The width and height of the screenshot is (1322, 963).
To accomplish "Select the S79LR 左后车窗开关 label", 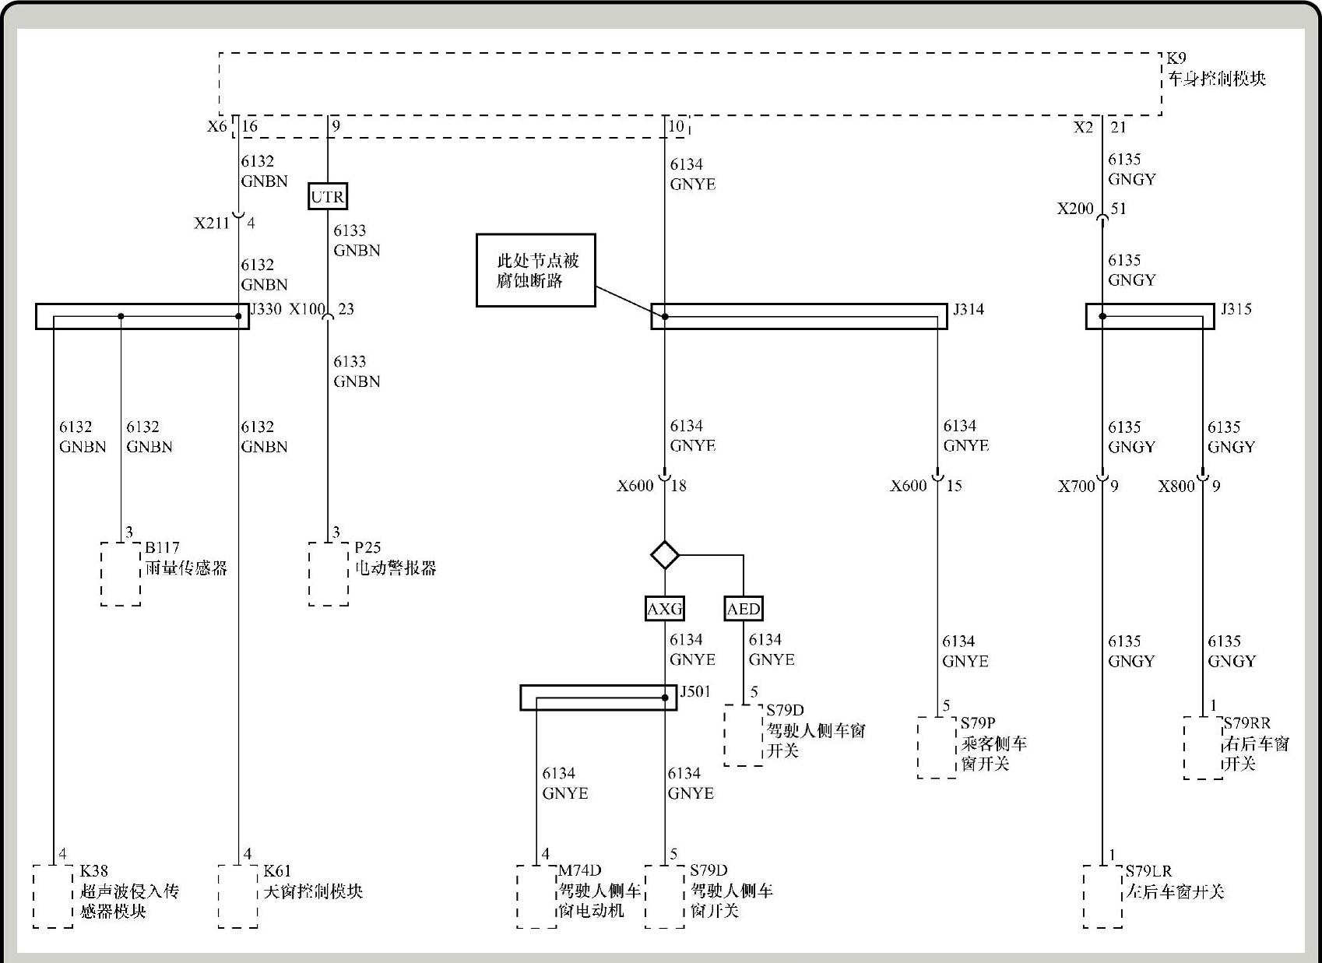I will click(x=1175, y=881).
